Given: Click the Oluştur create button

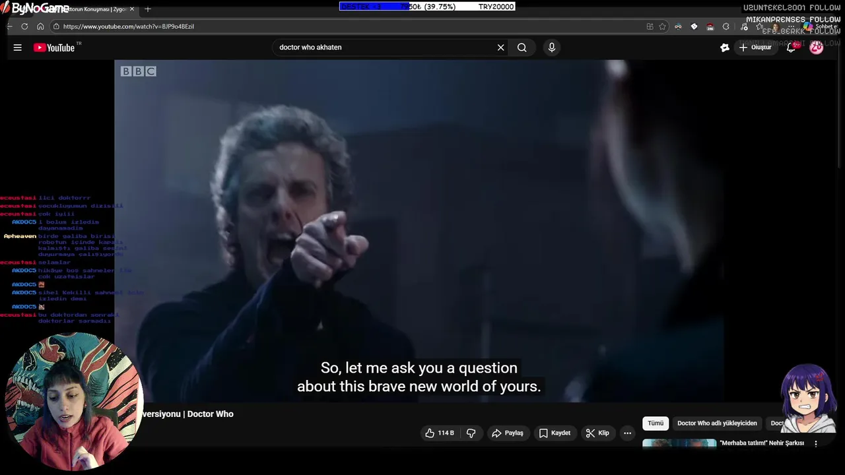Looking at the screenshot, I should [x=755, y=47].
